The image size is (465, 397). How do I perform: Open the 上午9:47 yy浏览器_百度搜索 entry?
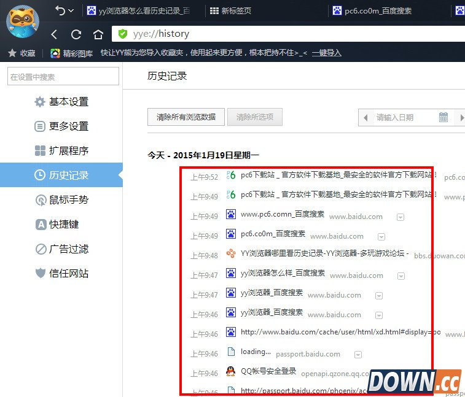(272, 293)
